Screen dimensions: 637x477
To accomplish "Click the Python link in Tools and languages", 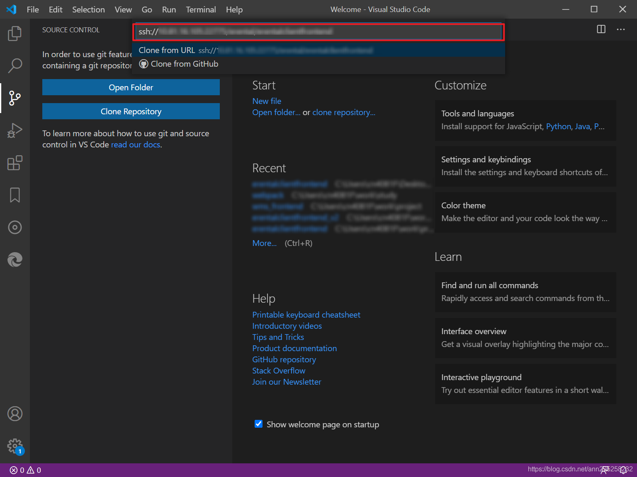I will 558,126.
